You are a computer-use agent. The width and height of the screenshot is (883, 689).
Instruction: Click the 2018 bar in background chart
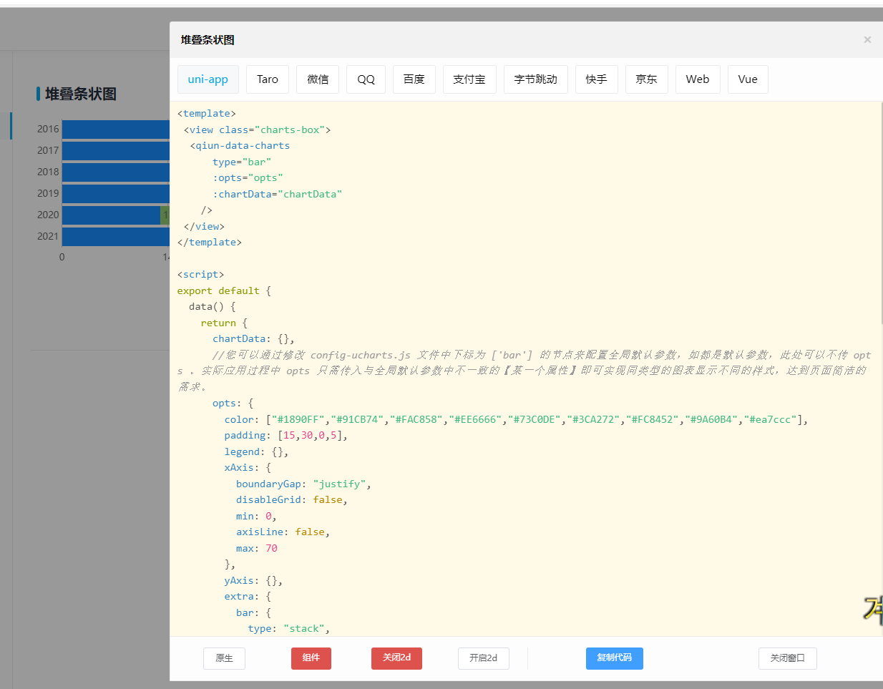click(x=116, y=172)
